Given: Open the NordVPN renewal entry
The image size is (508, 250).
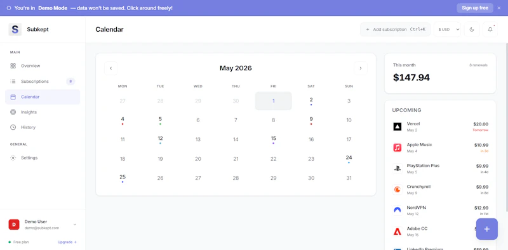Looking at the screenshot, I should click(440, 211).
